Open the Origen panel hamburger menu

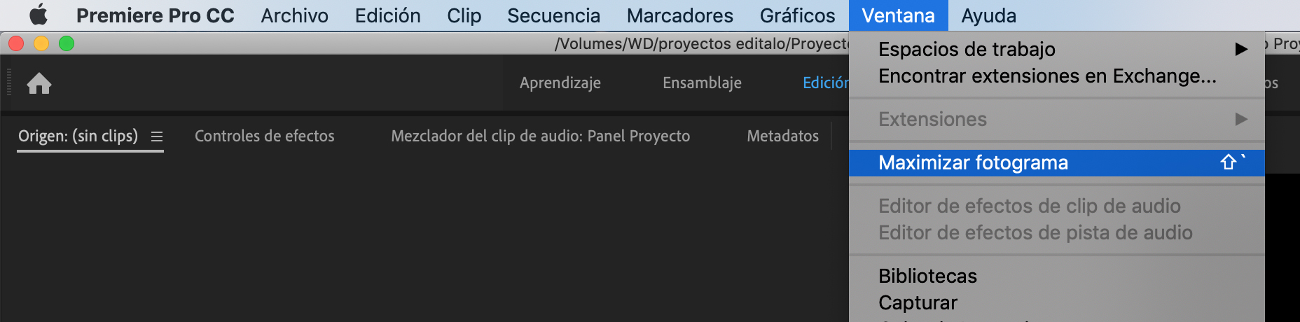[x=157, y=136]
